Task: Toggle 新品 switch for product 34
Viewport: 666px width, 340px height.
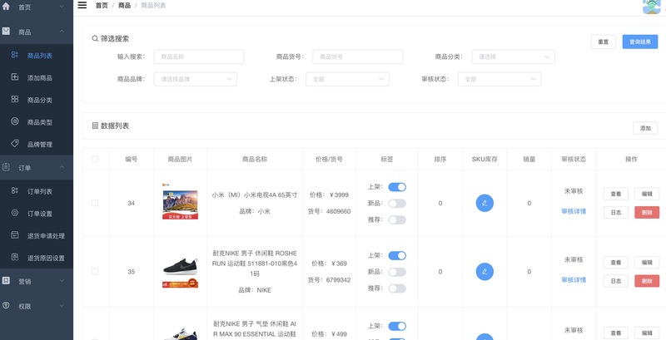Action: [397, 204]
